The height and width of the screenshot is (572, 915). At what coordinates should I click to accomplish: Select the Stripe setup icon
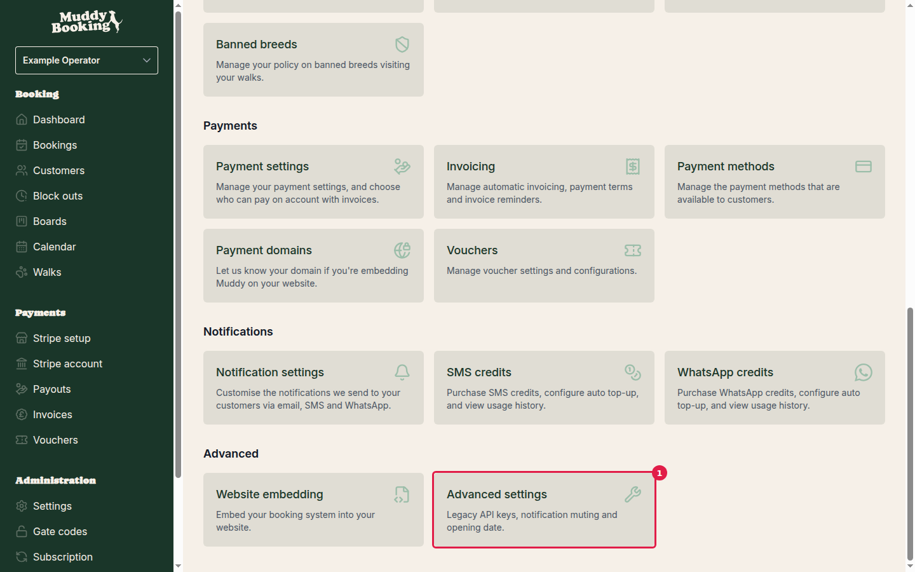tap(22, 338)
